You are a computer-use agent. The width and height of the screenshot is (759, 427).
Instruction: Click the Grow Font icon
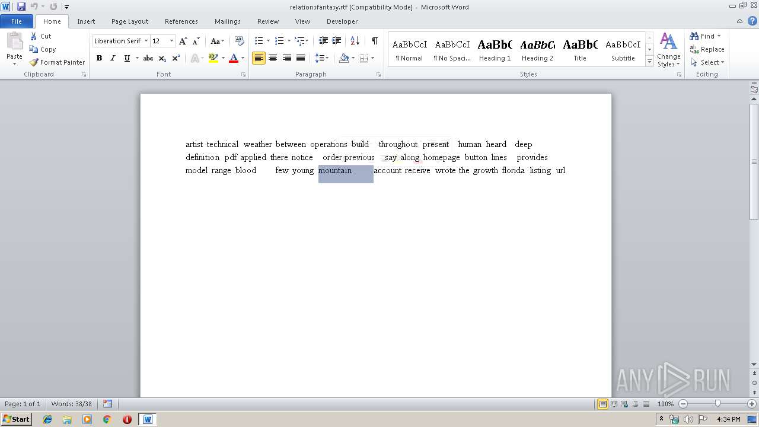click(183, 41)
